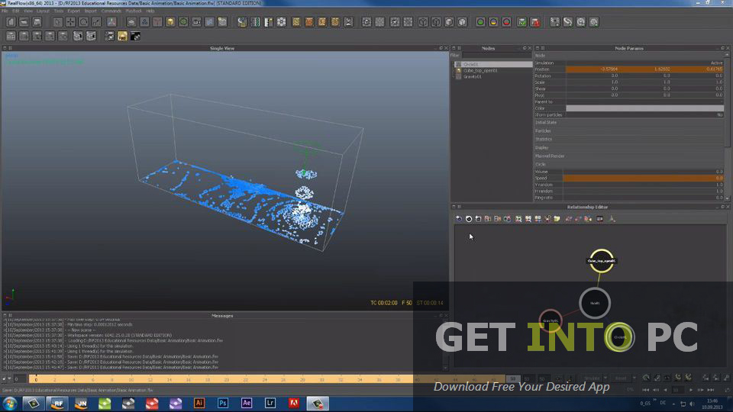Toggle the gold highlighted second-row toolbar icon
The image size is (733, 412).
tap(122, 36)
